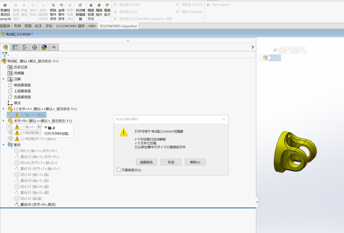Open the tree filter funnel dropdown

(5, 54)
